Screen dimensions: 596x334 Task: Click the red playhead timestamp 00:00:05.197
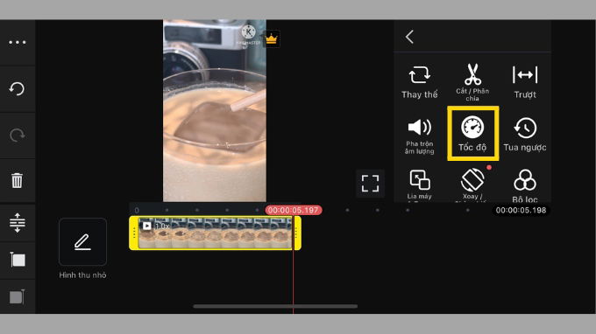pos(294,210)
